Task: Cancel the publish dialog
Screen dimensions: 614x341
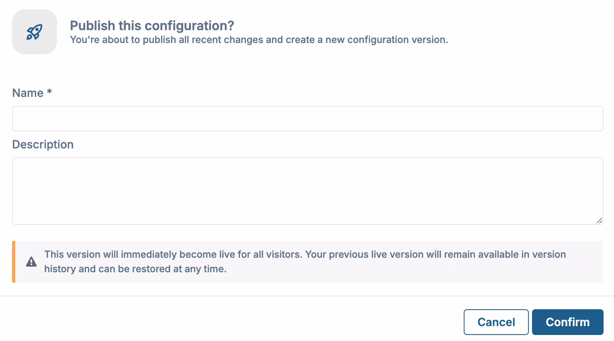Action: (496, 322)
